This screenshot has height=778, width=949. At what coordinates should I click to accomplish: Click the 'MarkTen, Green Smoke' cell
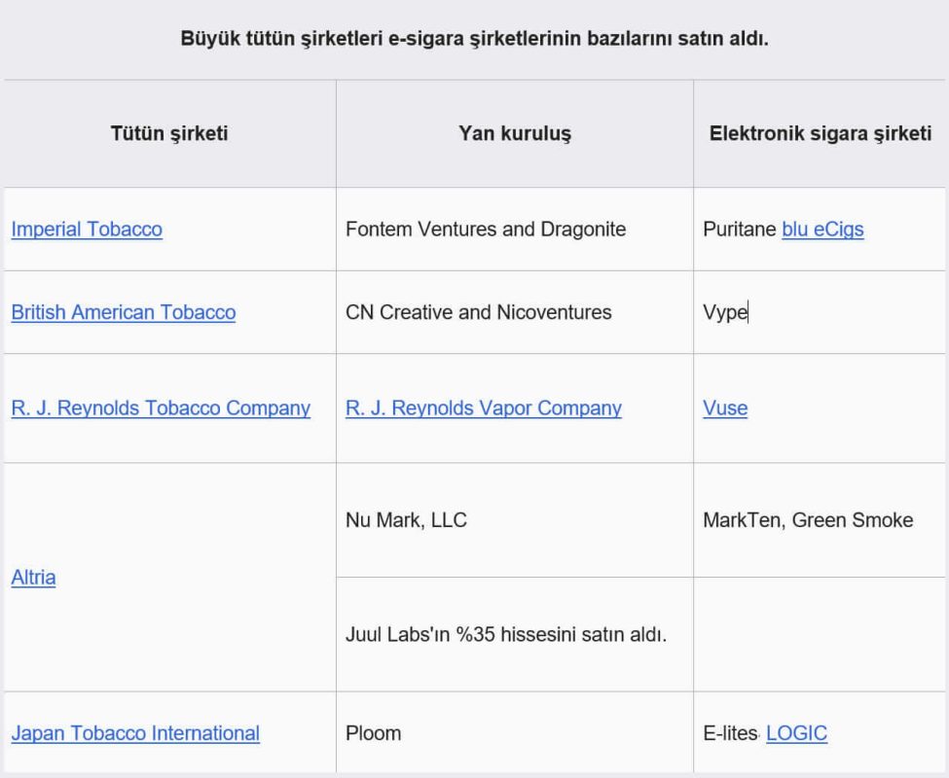(x=808, y=520)
